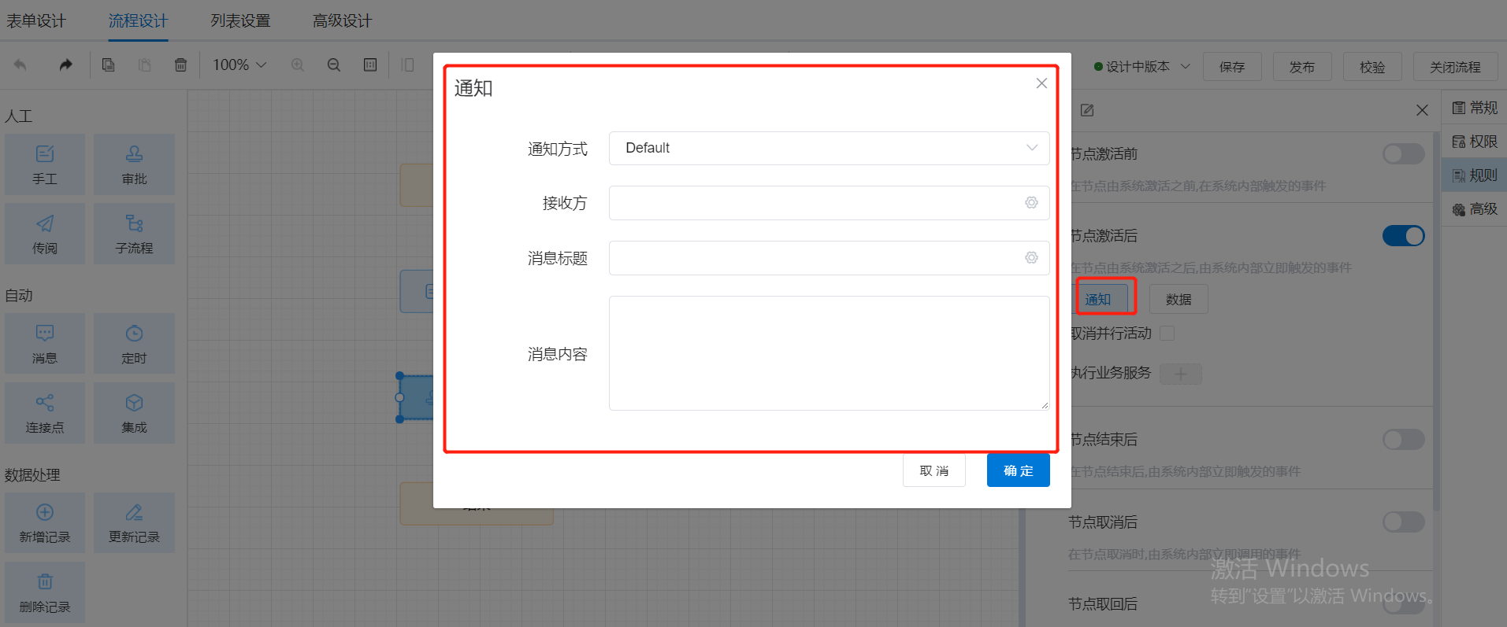The height and width of the screenshot is (627, 1507).
Task: Open the 权限 side tab
Action: tap(1475, 142)
